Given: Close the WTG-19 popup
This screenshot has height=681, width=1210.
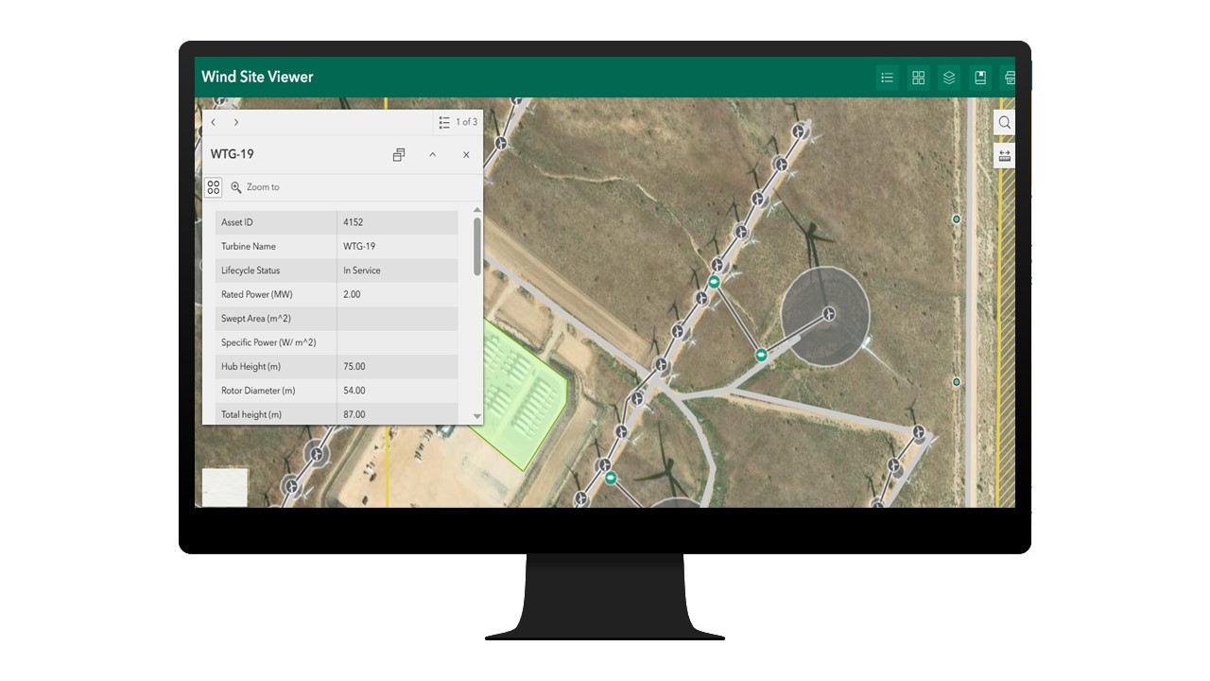Looking at the screenshot, I should click(x=465, y=154).
